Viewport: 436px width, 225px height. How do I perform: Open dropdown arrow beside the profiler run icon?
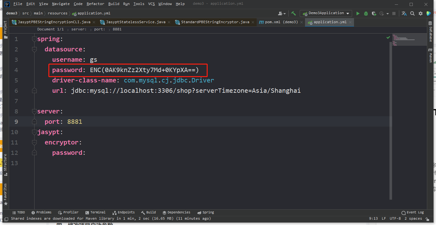pyautogui.click(x=388, y=14)
